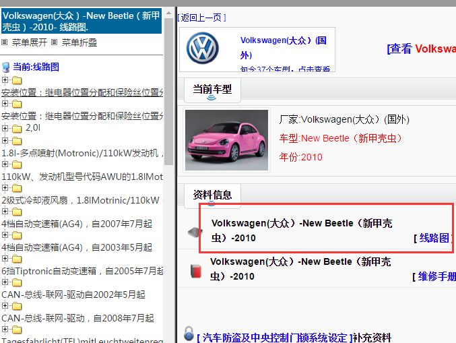Open Volkswagen(大众) (国外) brand link
This screenshot has width=456, height=343.
pyautogui.click(x=284, y=47)
